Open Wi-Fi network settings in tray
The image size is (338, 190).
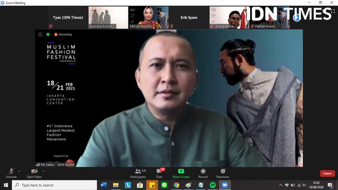click(x=299, y=185)
